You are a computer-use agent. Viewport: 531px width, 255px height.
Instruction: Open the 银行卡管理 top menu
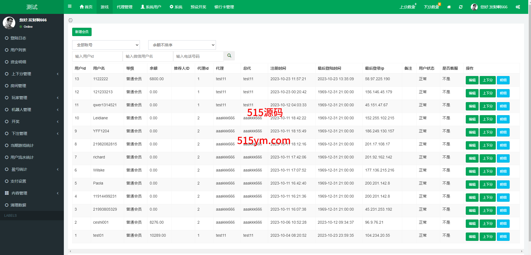pos(224,7)
